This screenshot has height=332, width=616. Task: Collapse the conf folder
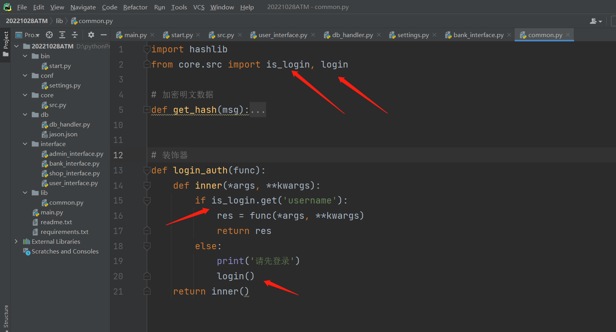pyautogui.click(x=25, y=75)
